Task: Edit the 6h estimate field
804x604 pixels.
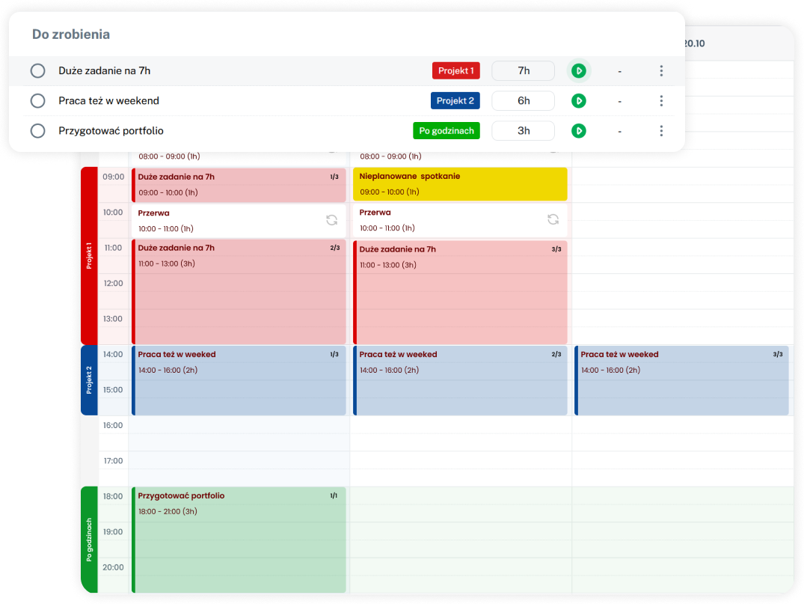Action: (523, 100)
